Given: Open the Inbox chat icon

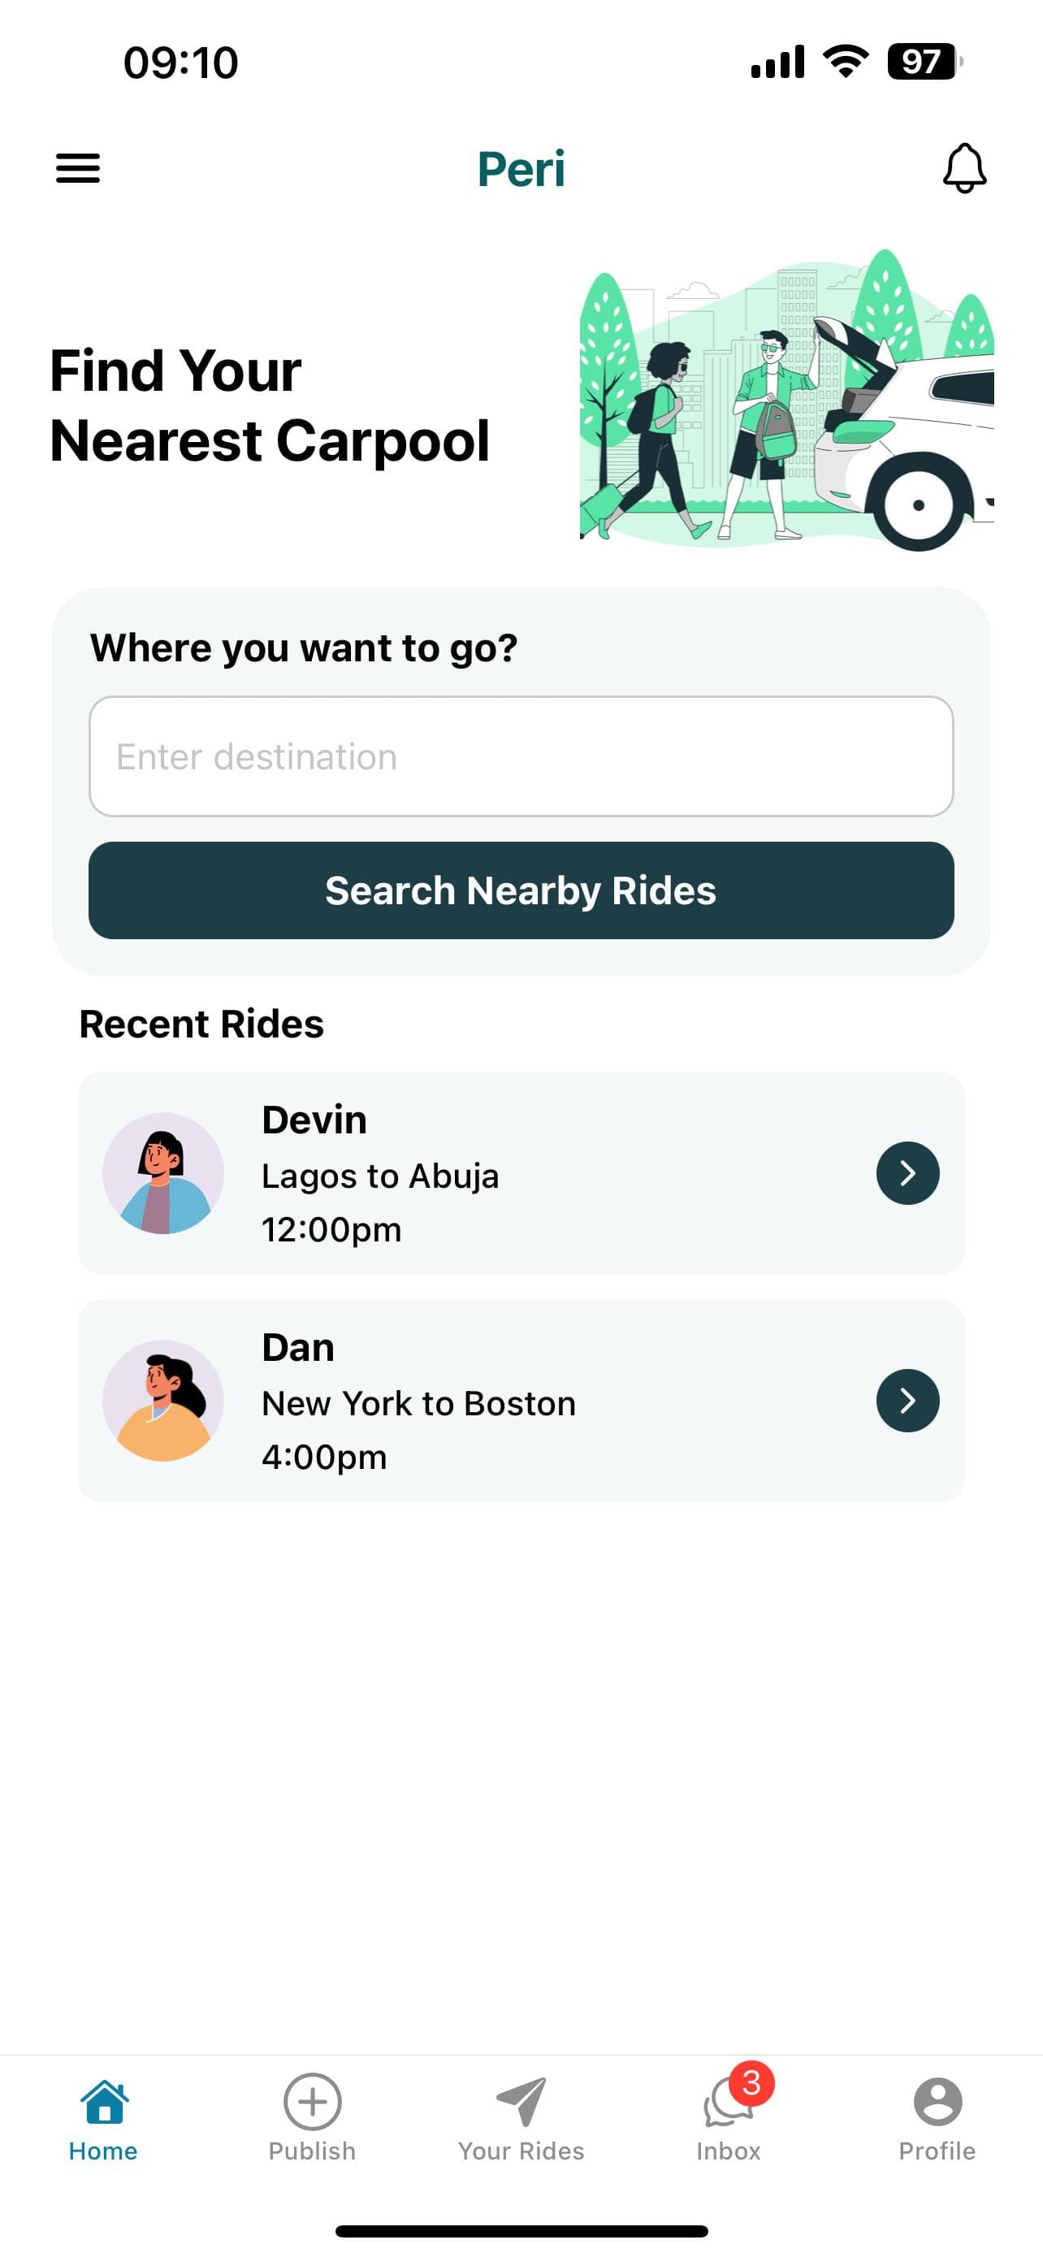Looking at the screenshot, I should tap(727, 2103).
